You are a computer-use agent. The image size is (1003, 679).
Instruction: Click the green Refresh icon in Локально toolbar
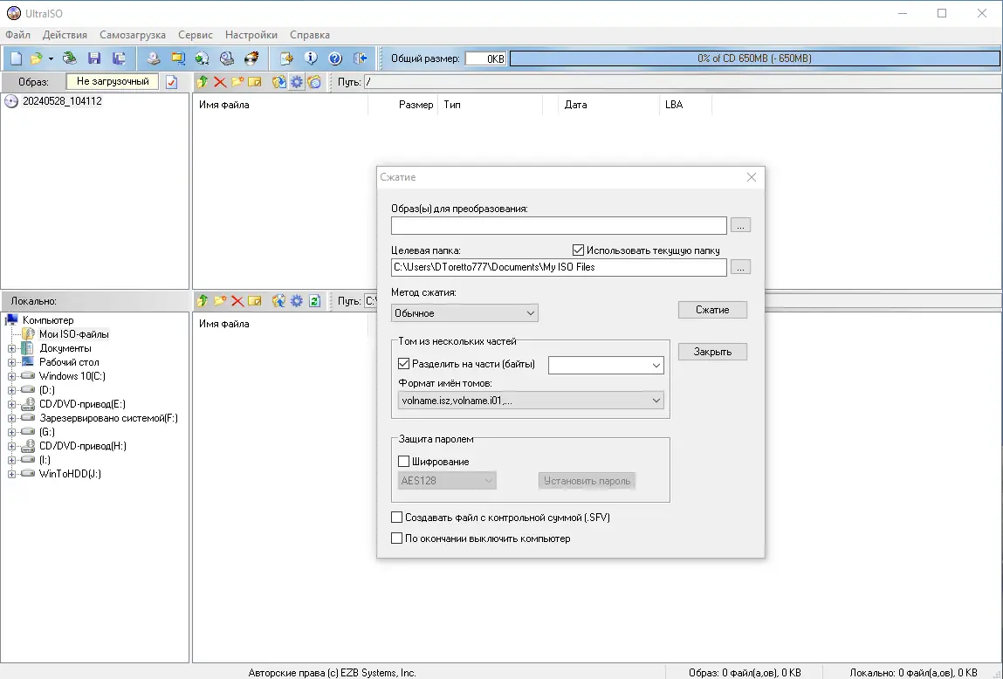click(314, 300)
